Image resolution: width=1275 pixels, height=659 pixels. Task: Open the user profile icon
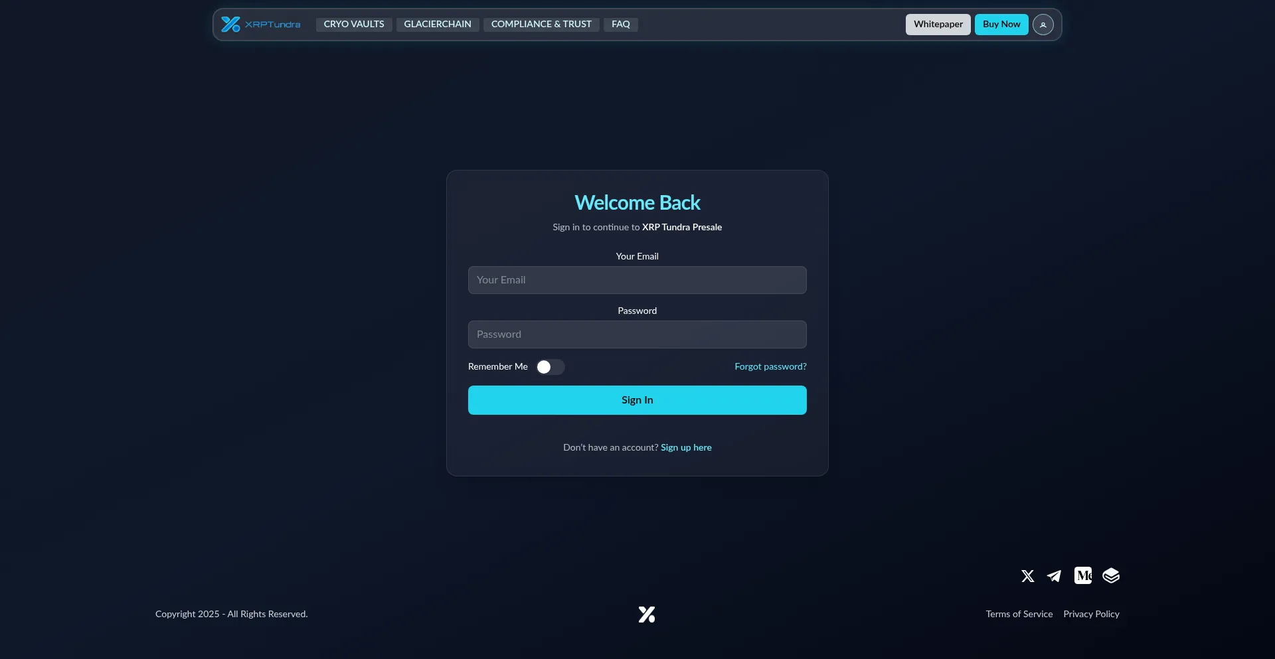click(1043, 25)
